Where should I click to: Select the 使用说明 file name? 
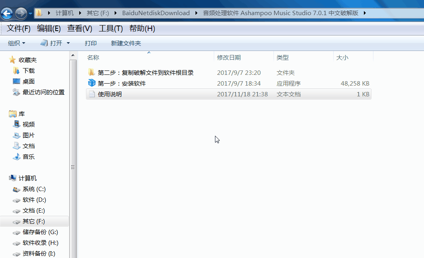(x=109, y=94)
